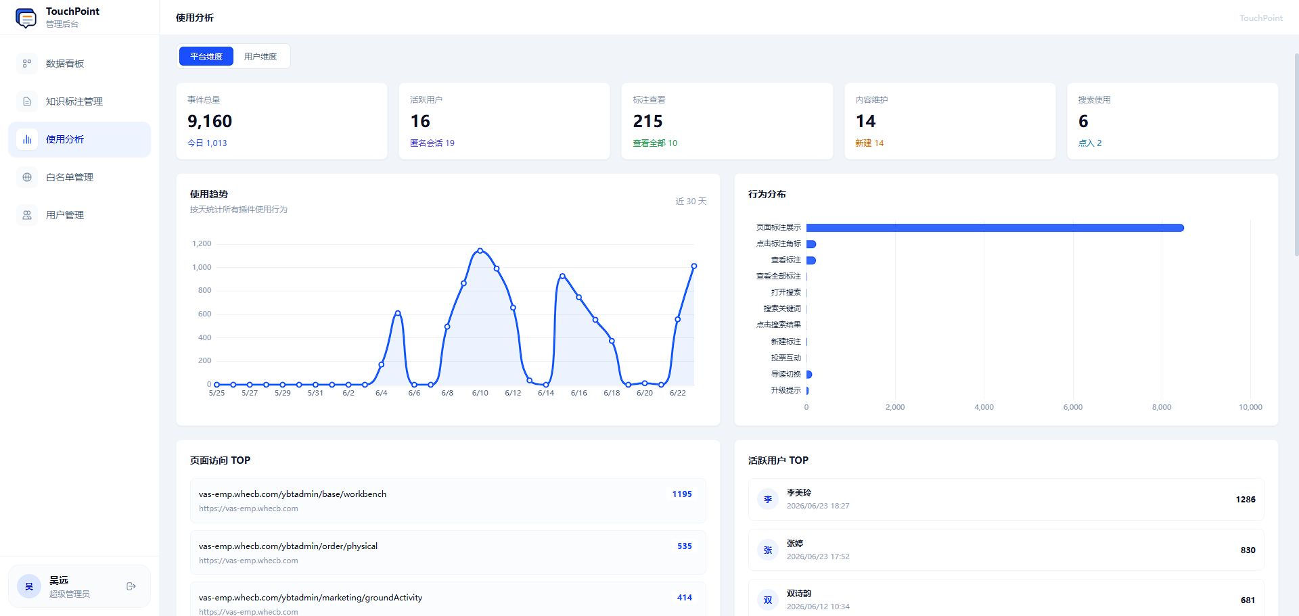Click the 投票互动 axis label
The width and height of the screenshot is (1299, 616).
(x=786, y=358)
